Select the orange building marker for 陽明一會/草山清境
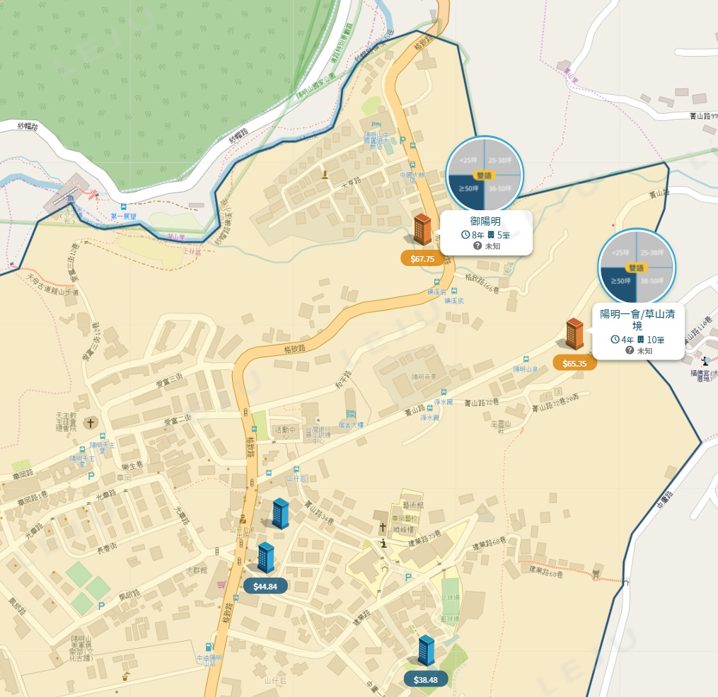The height and width of the screenshot is (697, 718). pos(574,333)
